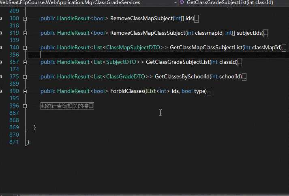Viewport: 289px width, 196px height.
Task: Click the collapsed ellipsis after the classMapId parameter
Action: 284,48
